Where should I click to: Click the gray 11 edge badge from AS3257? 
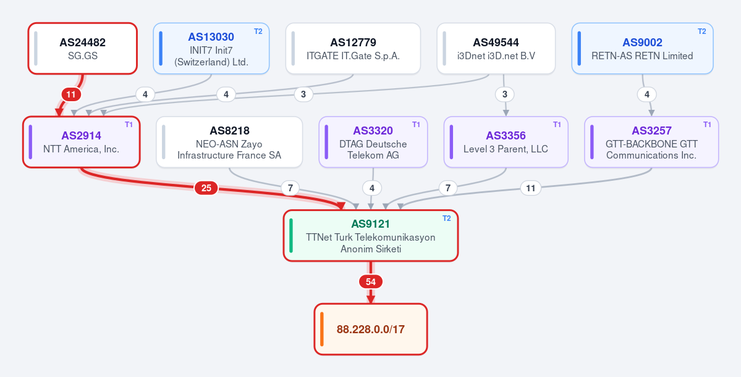pos(531,188)
